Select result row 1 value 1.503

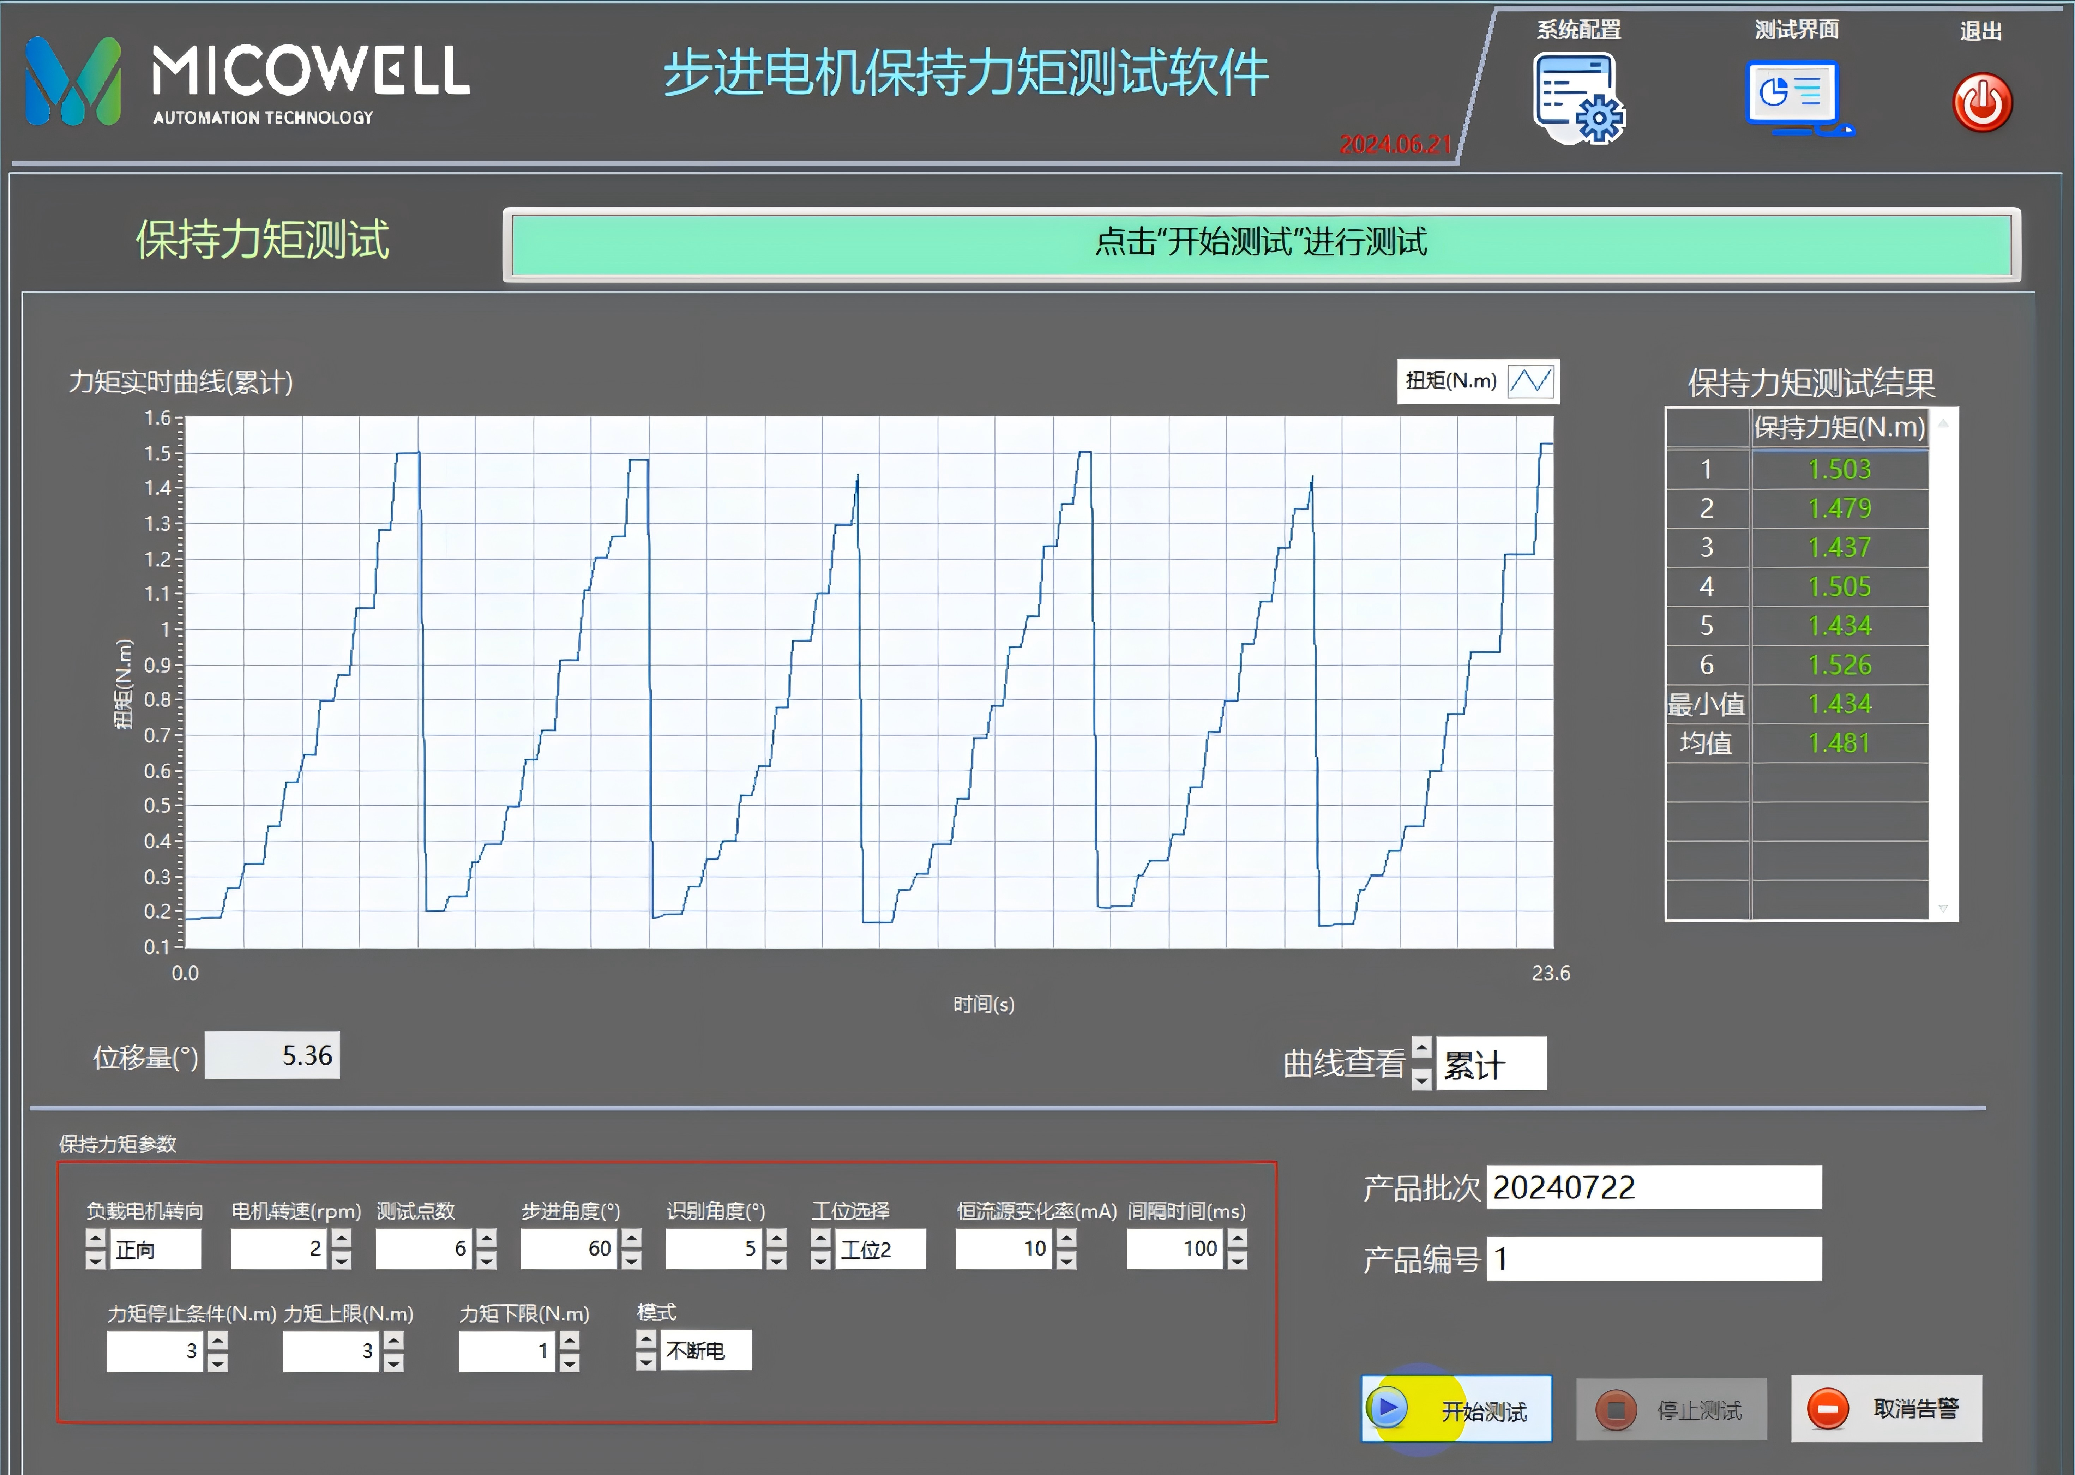click(1840, 470)
